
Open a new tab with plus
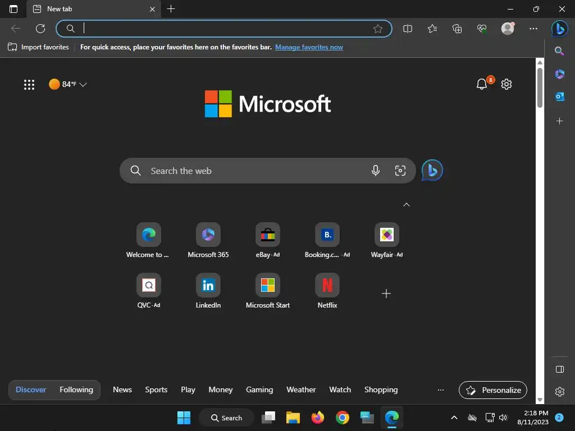[x=171, y=9]
